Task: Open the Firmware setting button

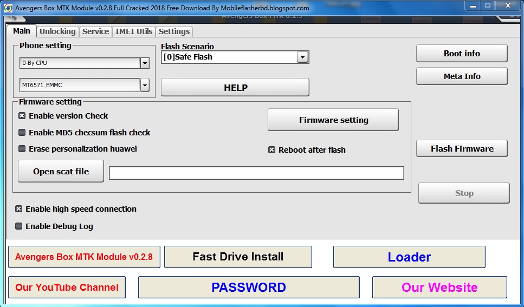Action: (x=333, y=120)
